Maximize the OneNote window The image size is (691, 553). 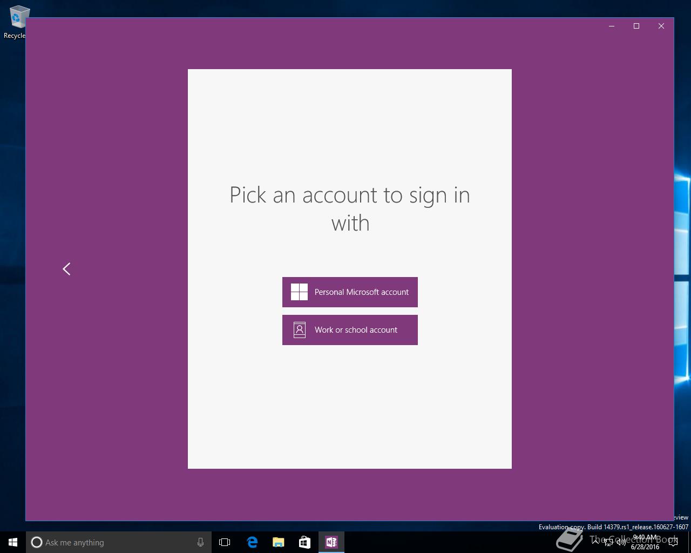[636, 26]
